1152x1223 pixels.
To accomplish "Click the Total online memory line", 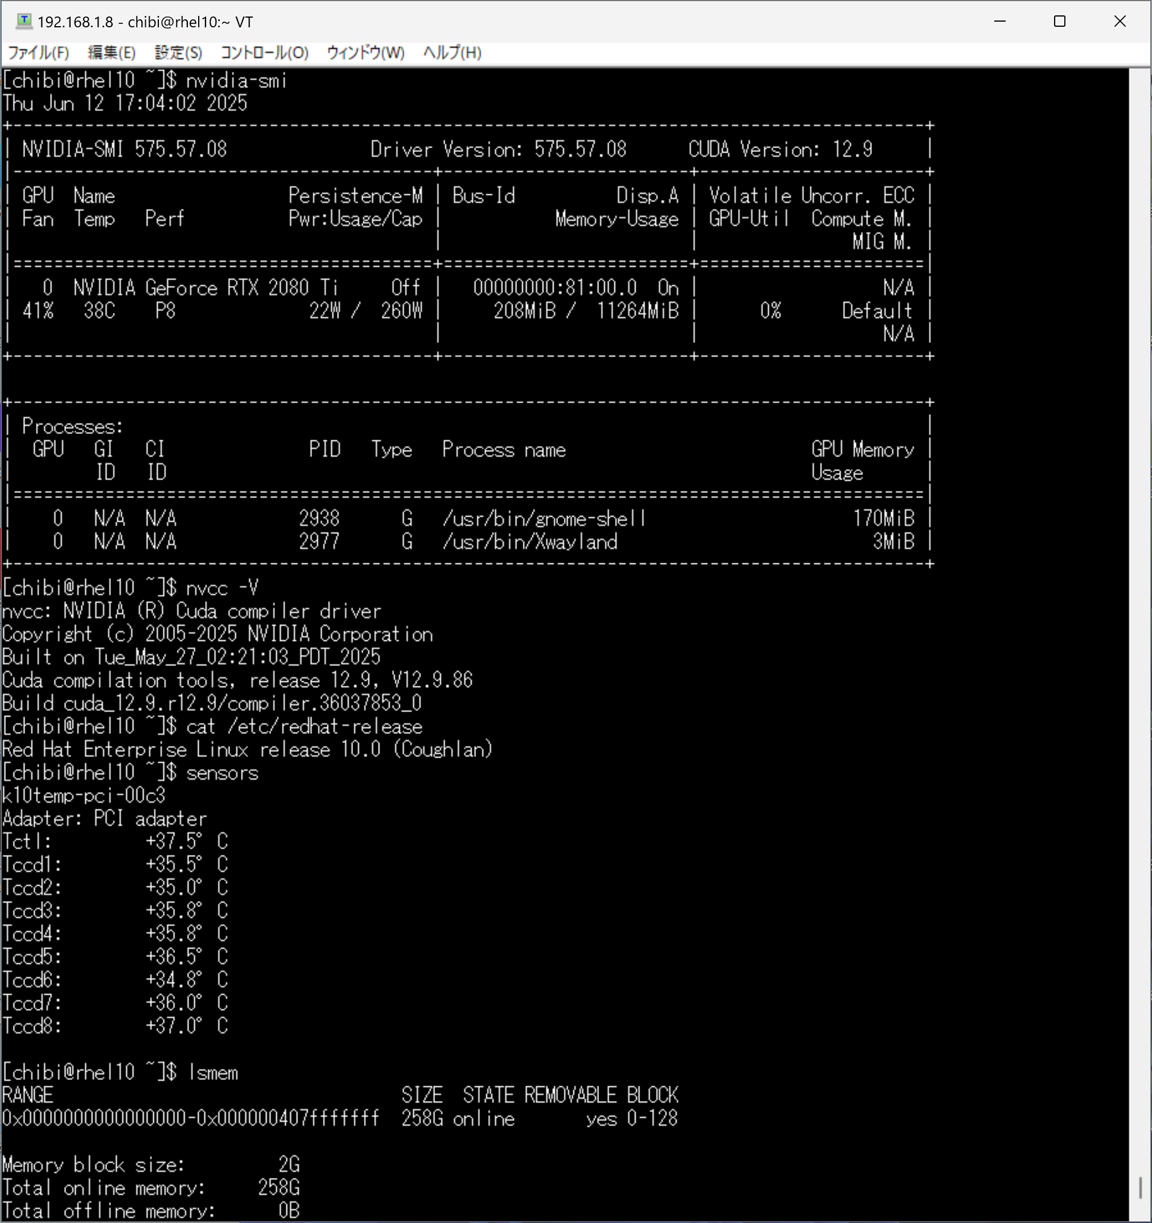I will point(151,1188).
